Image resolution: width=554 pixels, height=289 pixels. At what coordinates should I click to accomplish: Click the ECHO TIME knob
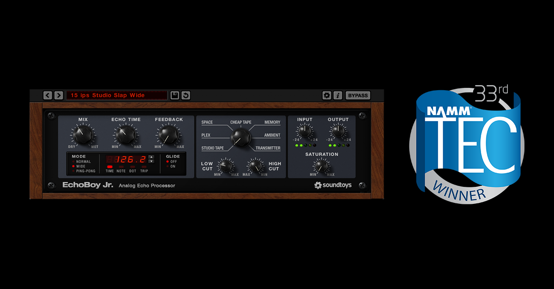pos(126,134)
